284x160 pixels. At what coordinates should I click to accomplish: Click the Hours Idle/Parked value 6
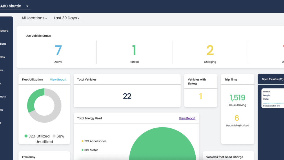(x=237, y=118)
